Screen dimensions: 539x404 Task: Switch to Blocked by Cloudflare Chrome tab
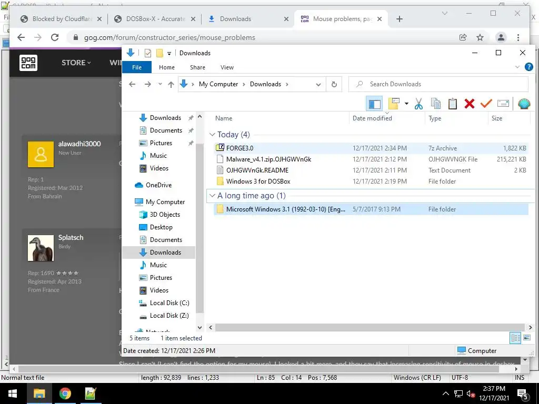(61, 19)
